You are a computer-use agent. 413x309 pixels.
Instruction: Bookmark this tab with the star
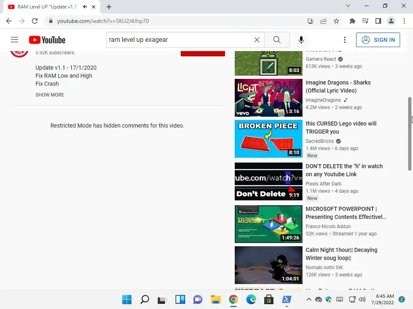tap(336, 21)
